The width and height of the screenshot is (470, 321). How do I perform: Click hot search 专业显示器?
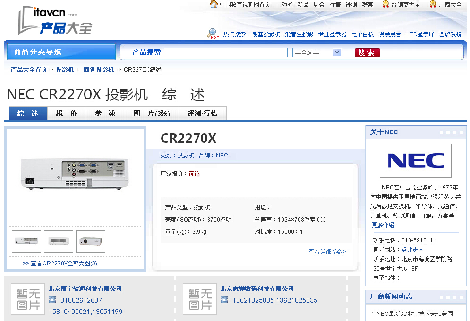[x=332, y=34]
